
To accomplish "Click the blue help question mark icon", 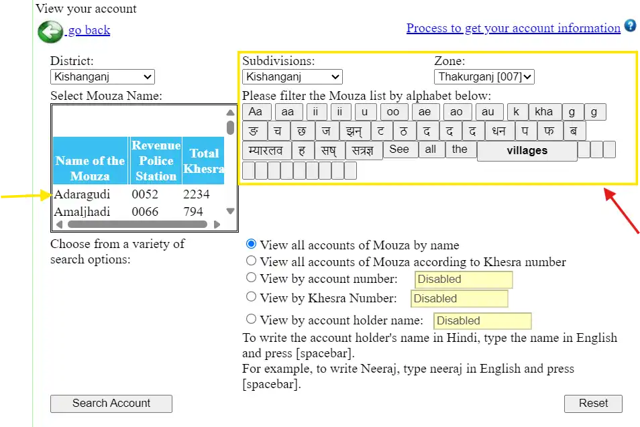I will (630, 25).
